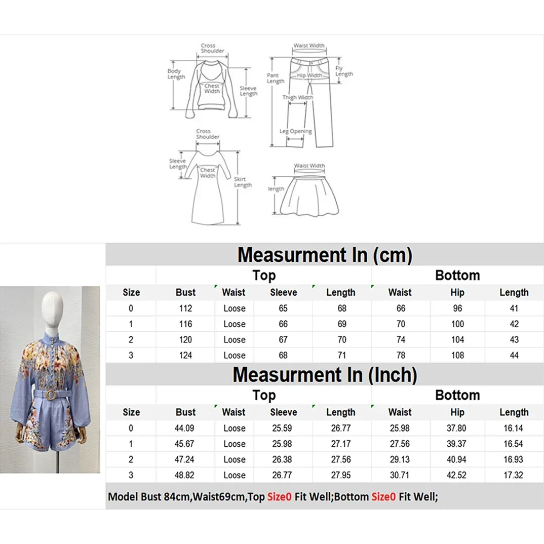Select bottom waist value 78
The height and width of the screenshot is (544, 544).
tap(401, 355)
